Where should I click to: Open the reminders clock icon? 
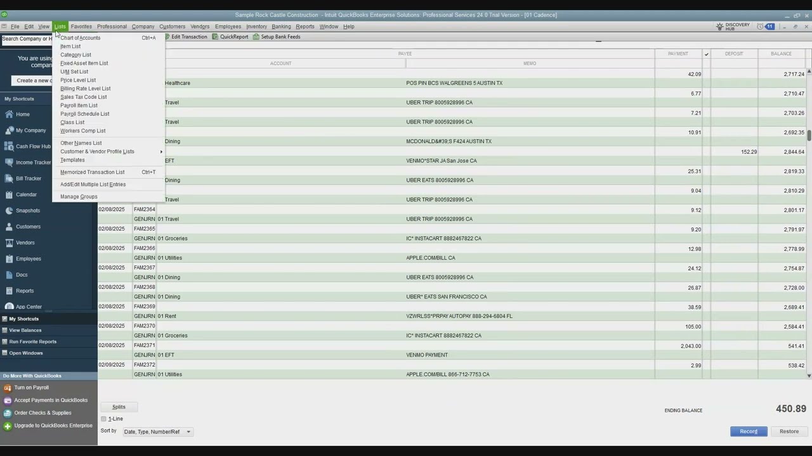(x=760, y=27)
